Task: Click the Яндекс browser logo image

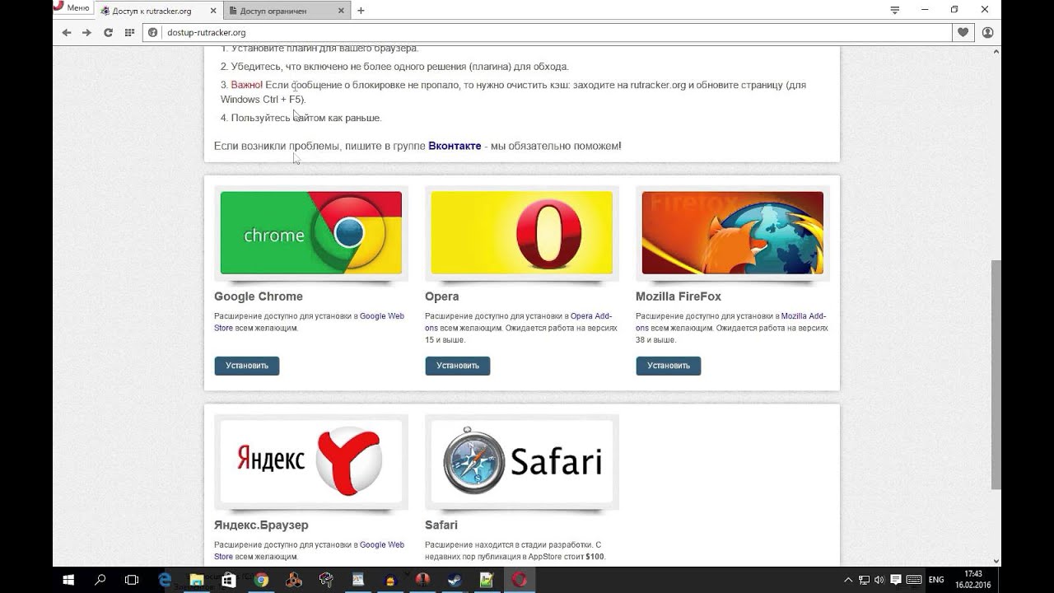Action: 311,461
